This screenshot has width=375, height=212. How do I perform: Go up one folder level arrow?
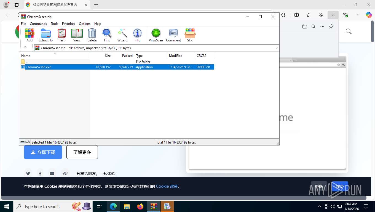(25, 48)
